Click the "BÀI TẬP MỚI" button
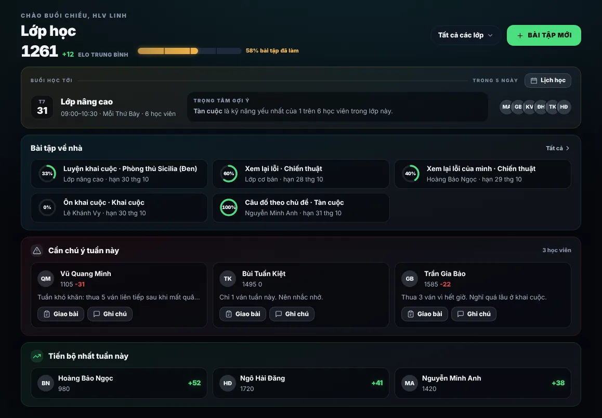 (544, 35)
